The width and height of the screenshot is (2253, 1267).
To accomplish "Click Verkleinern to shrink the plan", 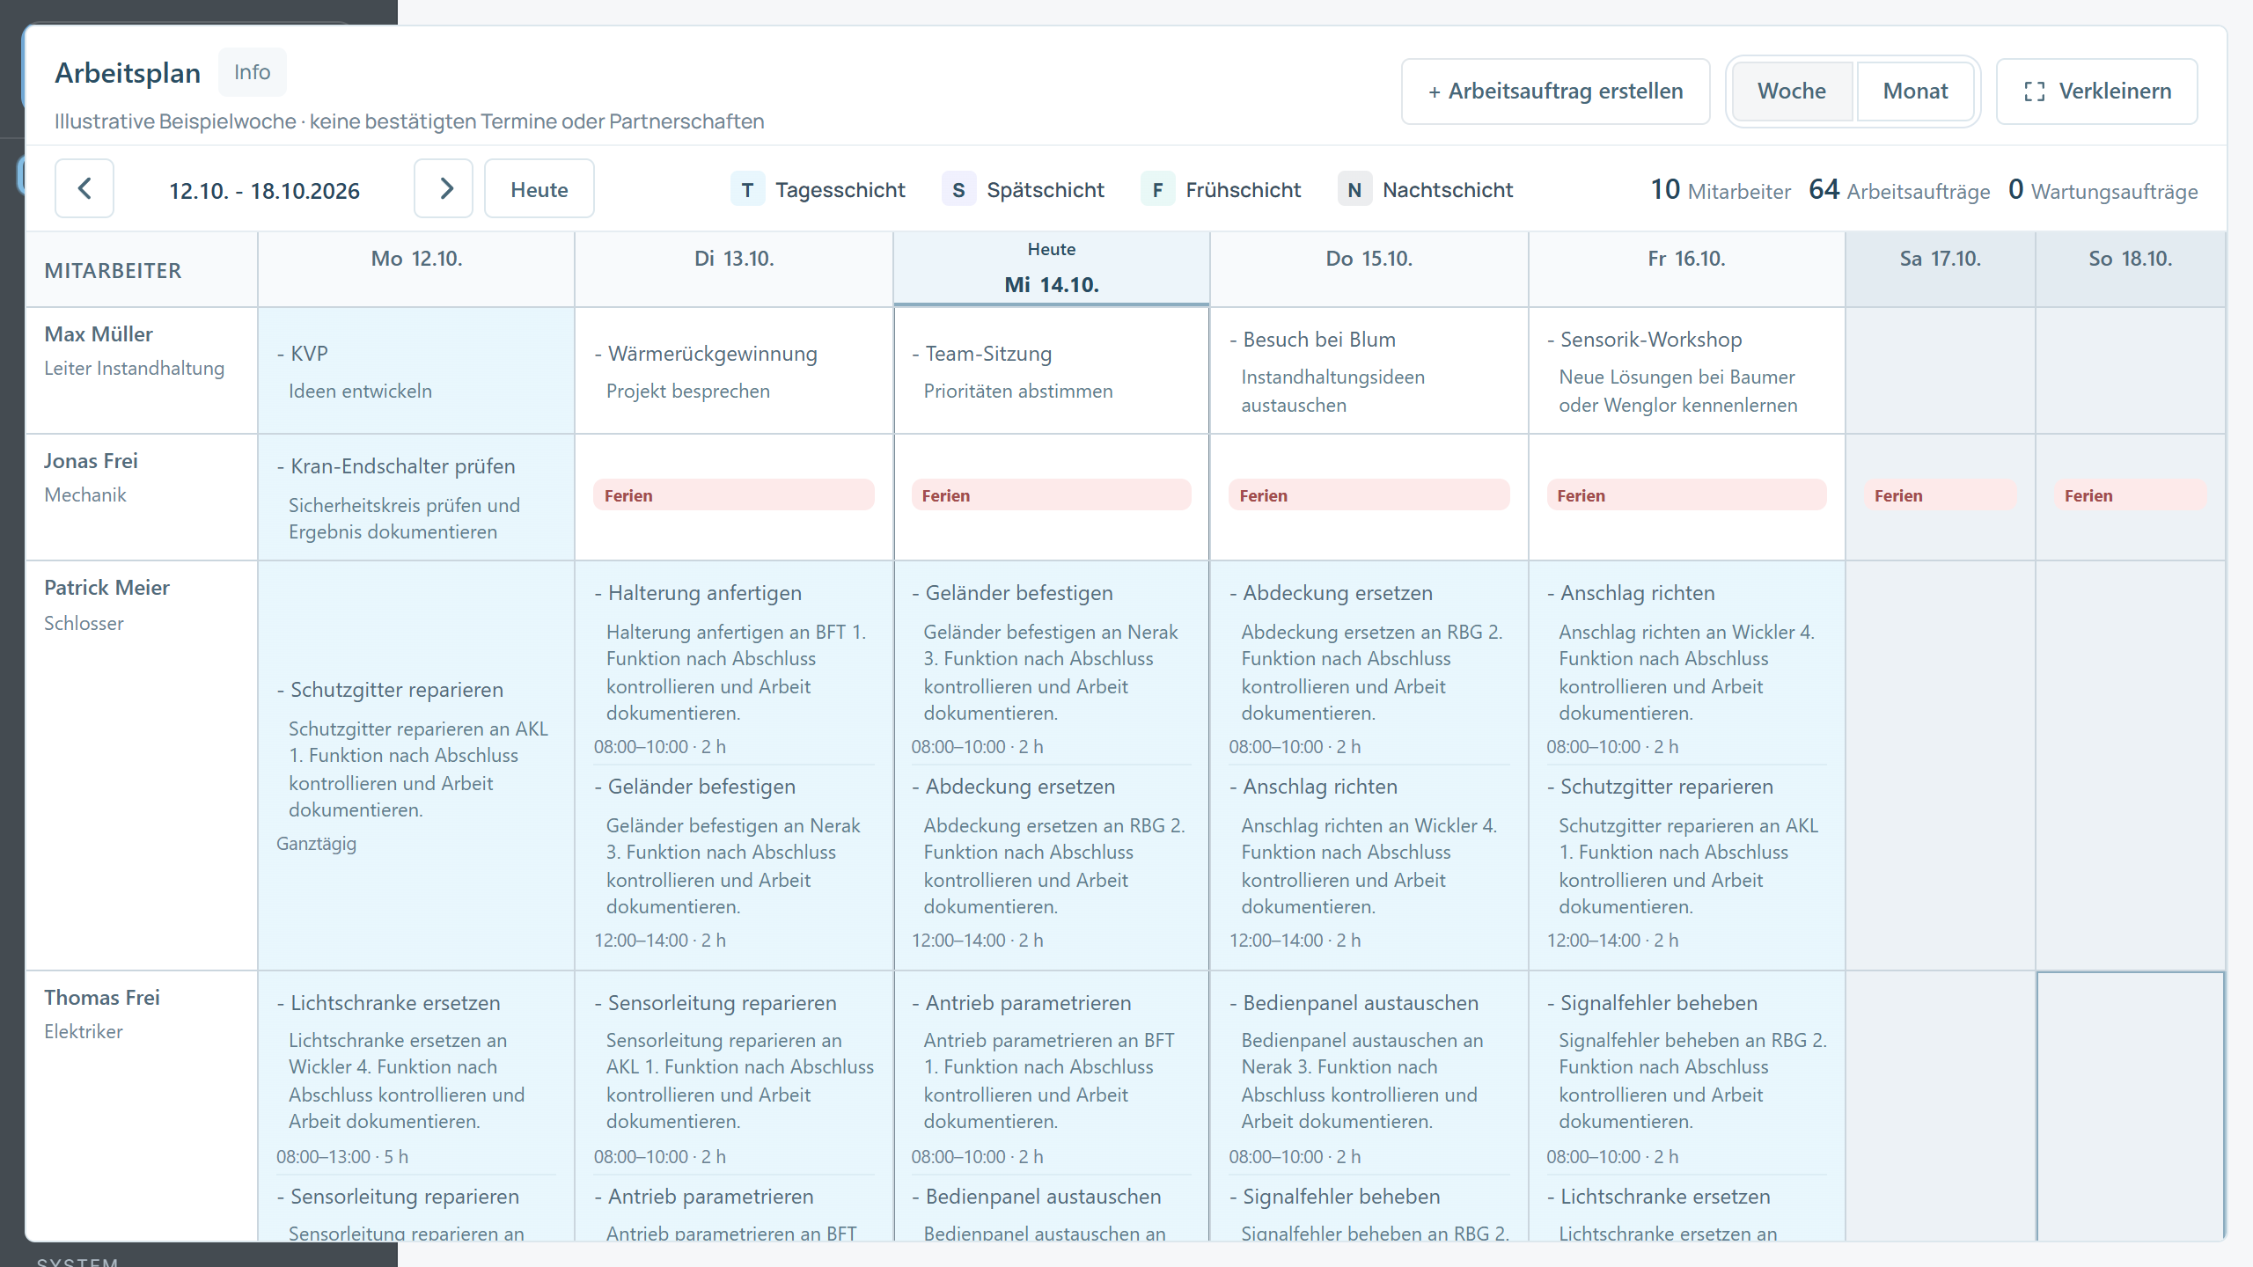I will 2096,92.
